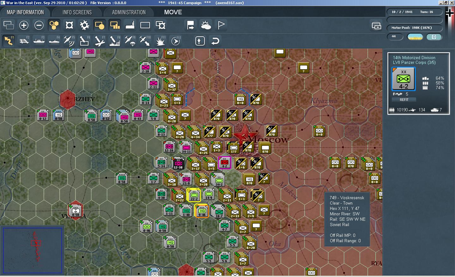Screen dimensions: 455x277
Task: Click the Motor Pool 198K (187K) readout
Action: point(415,28)
